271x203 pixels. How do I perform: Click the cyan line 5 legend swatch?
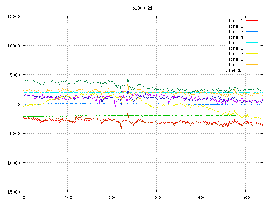252,43
